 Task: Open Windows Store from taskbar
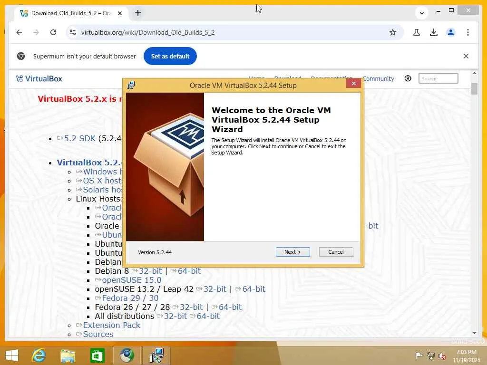tap(97, 355)
